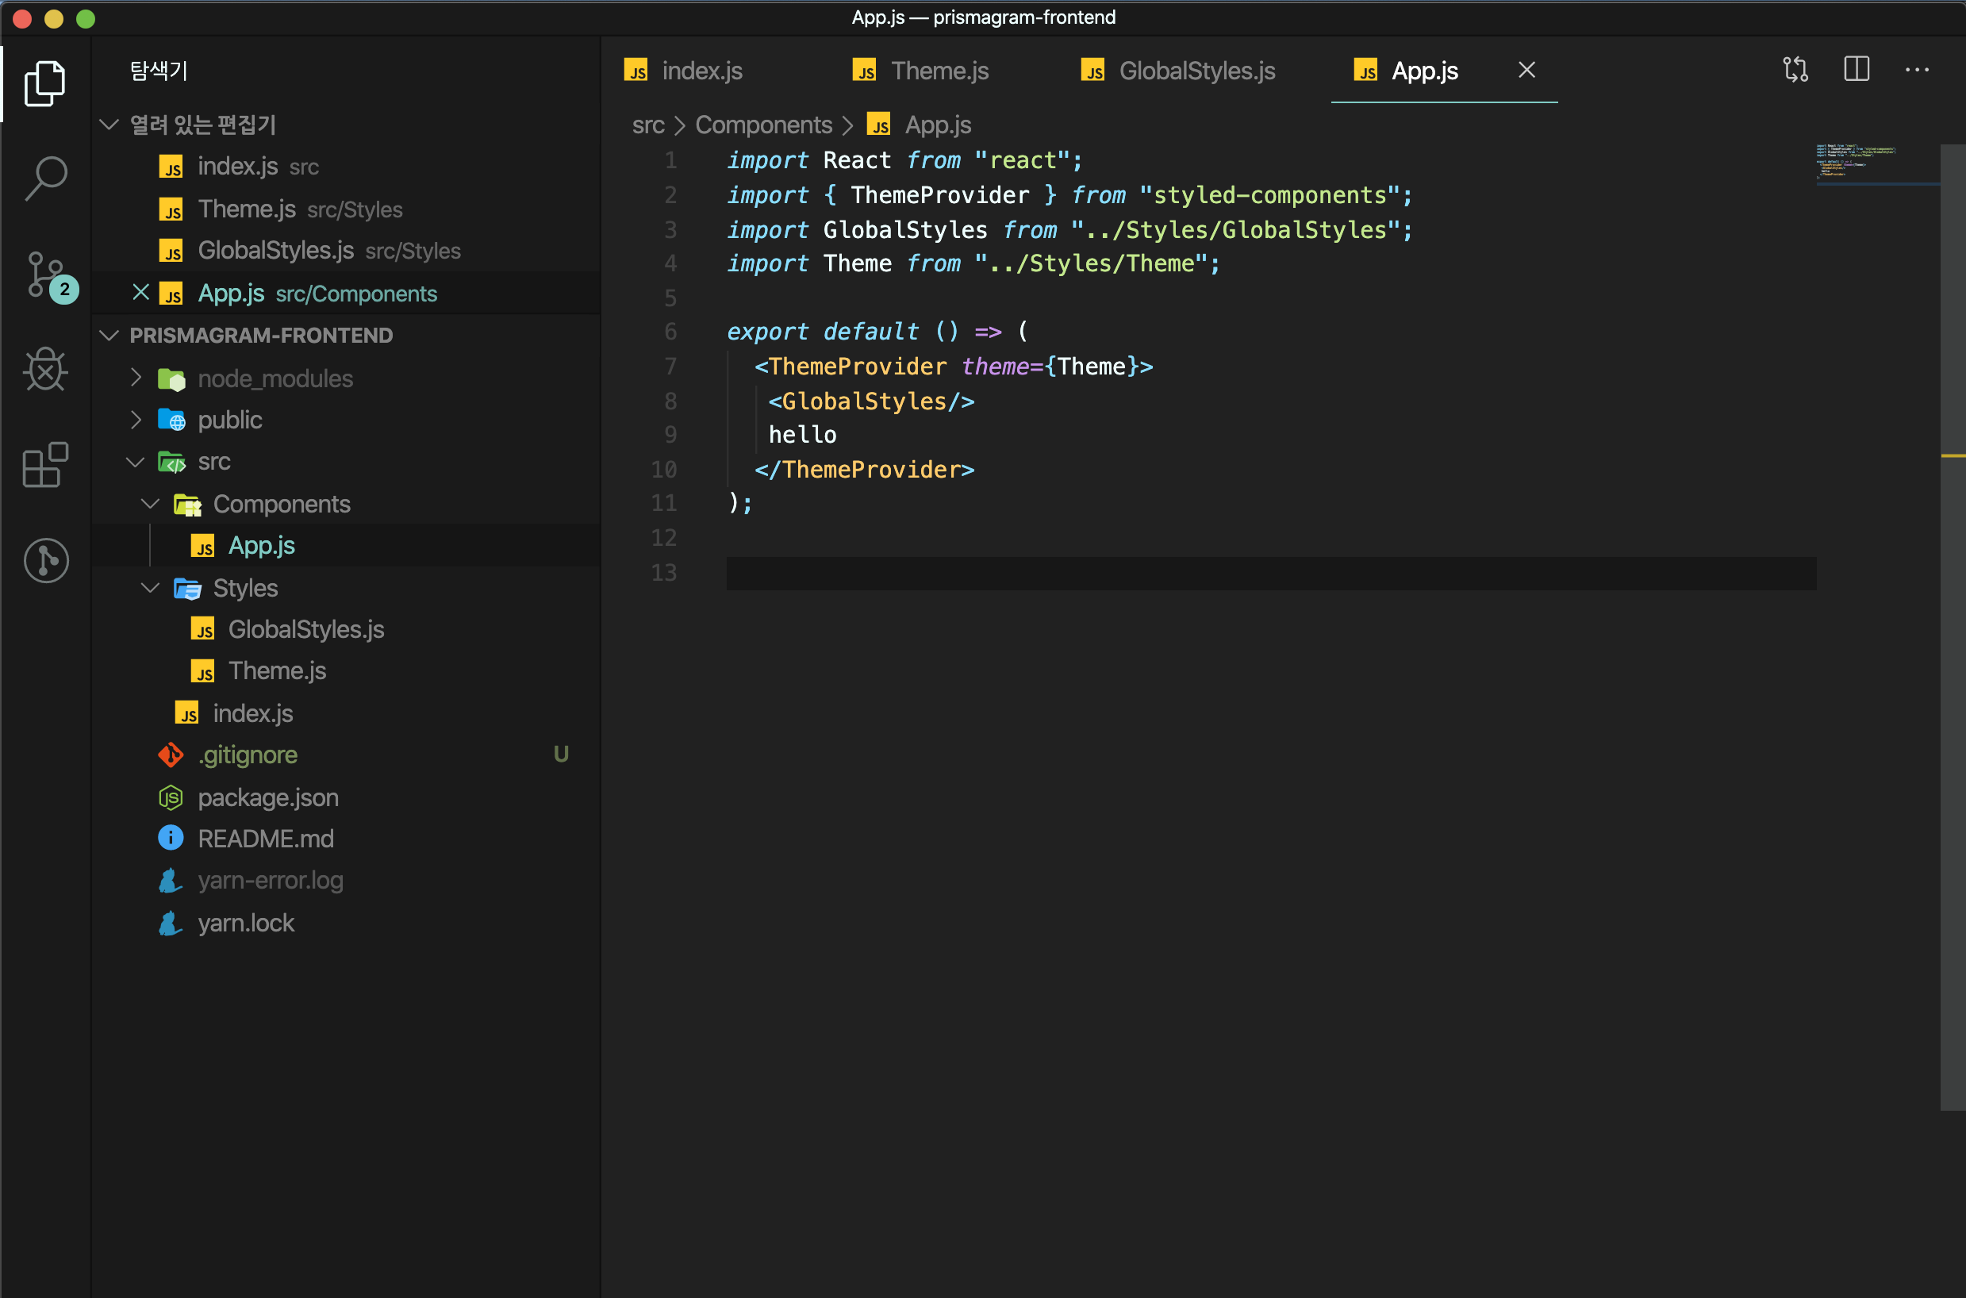Viewport: 1966px width, 1298px height.
Task: Click the GlobalStyles tag on line 8
Action: pos(872,401)
